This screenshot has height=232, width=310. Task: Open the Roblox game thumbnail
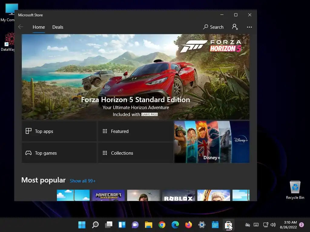pyautogui.click(x=179, y=195)
